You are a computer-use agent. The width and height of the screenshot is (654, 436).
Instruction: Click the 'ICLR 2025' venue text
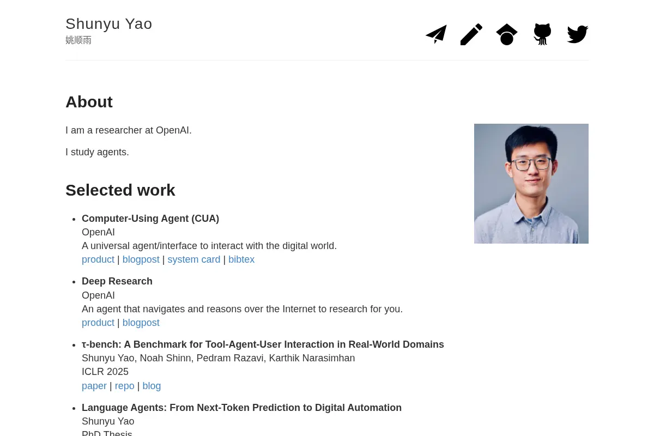[x=105, y=372]
